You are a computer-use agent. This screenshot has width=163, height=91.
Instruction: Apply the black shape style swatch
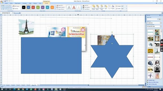click(24, 7)
